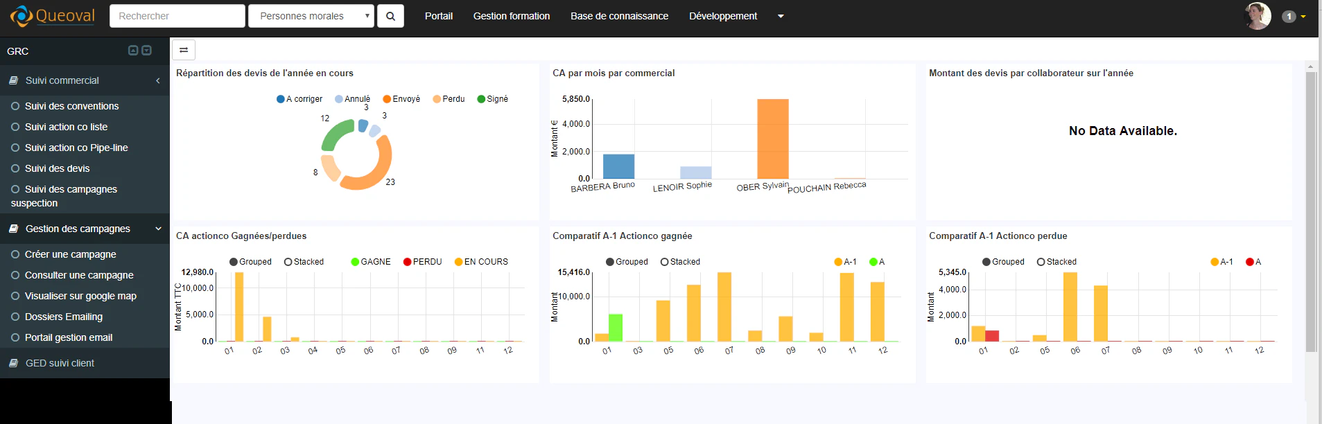Click the Queoval logo
The width and height of the screenshot is (1322, 424).
tap(53, 16)
